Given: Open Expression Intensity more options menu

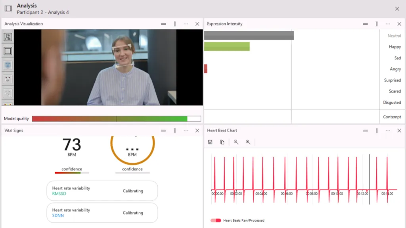Looking at the screenshot, I should (388, 24).
